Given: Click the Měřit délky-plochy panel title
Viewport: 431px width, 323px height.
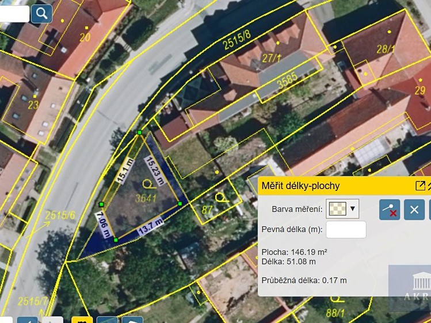Looking at the screenshot, I should coord(300,186).
